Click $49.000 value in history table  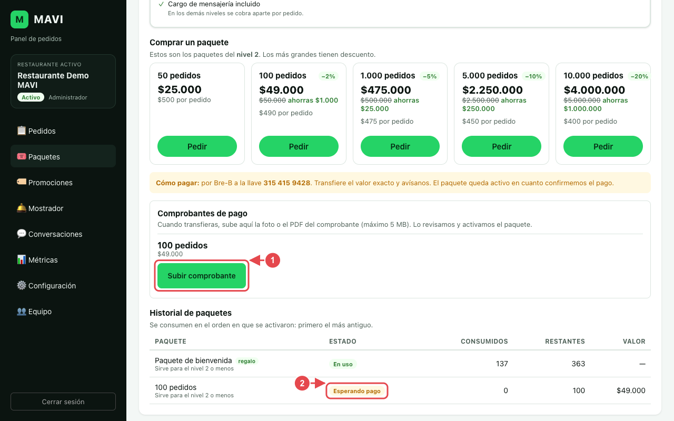click(631, 390)
